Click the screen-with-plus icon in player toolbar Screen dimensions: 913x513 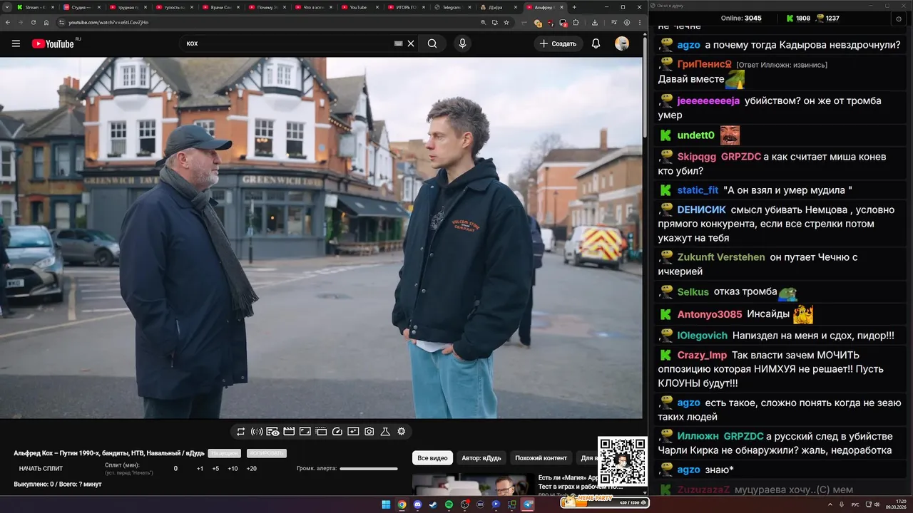353,431
